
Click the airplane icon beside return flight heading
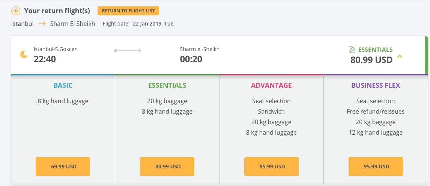(x=16, y=11)
